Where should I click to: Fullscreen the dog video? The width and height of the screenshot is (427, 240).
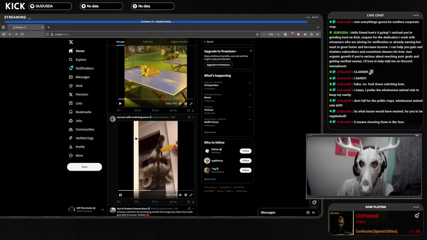(191, 103)
